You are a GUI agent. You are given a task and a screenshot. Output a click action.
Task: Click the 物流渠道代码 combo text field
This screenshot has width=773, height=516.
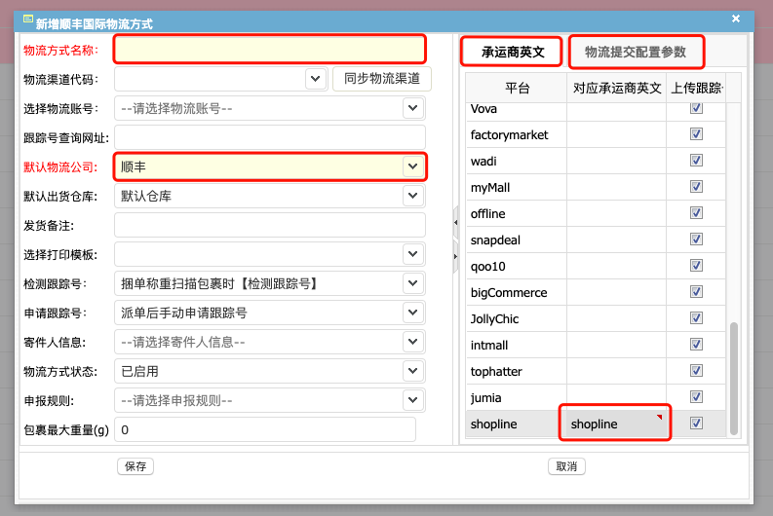[x=210, y=79]
